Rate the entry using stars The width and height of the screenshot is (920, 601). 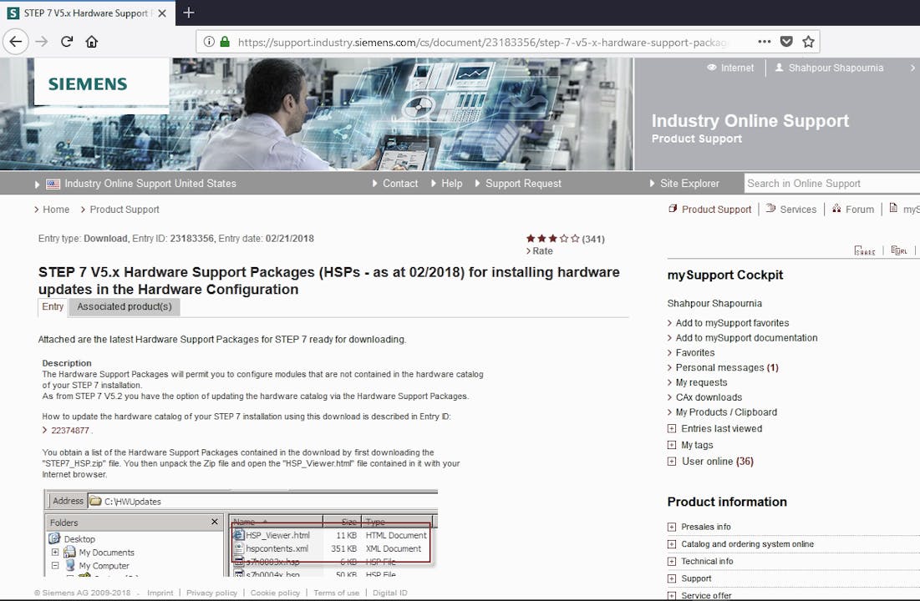(x=552, y=239)
